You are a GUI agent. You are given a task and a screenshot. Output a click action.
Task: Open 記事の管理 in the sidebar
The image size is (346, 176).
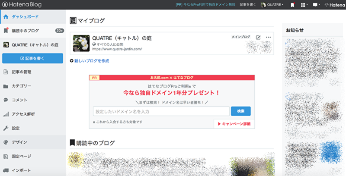(33, 72)
